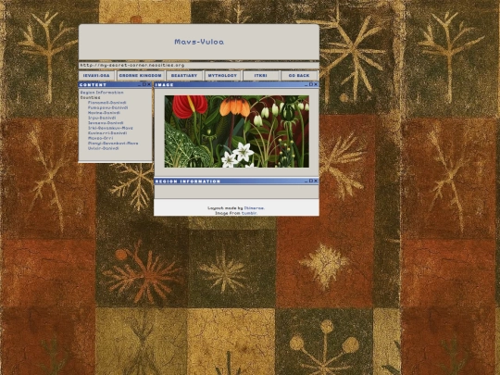Open the first county link, Fianomal-Danivdi
500x375 pixels.
[x=107, y=103]
